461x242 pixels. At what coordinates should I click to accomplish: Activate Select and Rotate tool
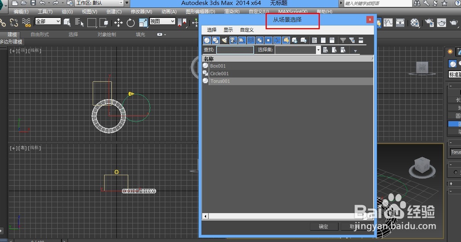(x=130, y=22)
